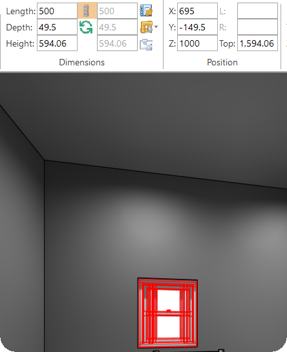Click the greyed-out icon beside Height row
This screenshot has width=287, height=352.
146,44
